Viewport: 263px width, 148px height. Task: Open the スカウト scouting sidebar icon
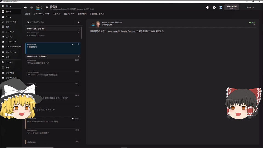click(3, 62)
